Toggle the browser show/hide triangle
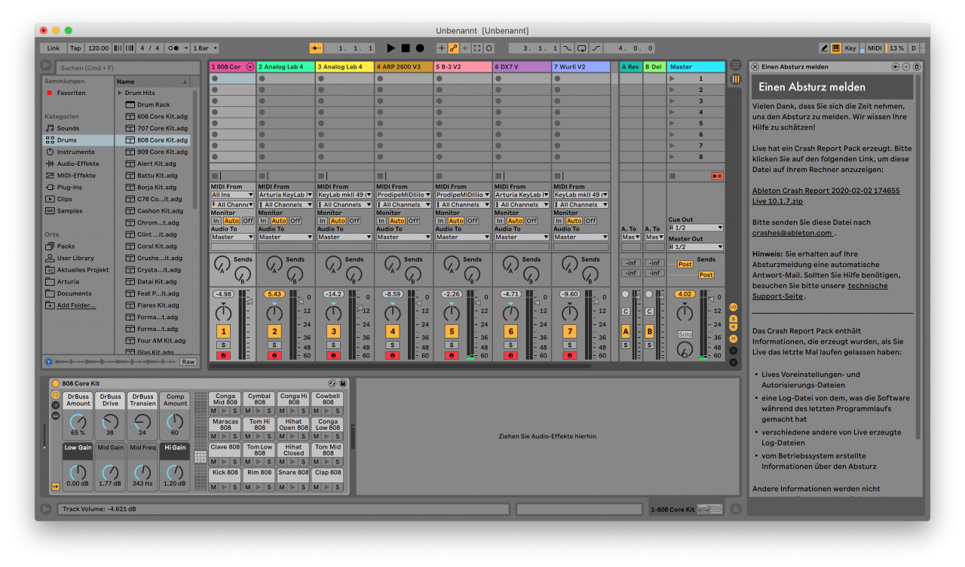965x567 pixels. point(46,66)
